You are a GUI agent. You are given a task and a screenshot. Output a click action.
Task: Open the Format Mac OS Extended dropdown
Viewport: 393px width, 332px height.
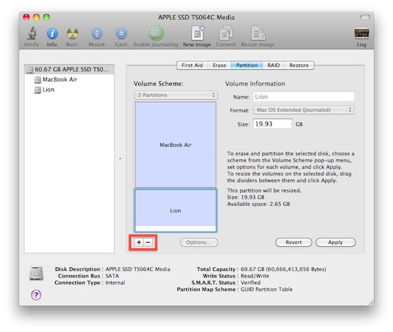(x=304, y=110)
